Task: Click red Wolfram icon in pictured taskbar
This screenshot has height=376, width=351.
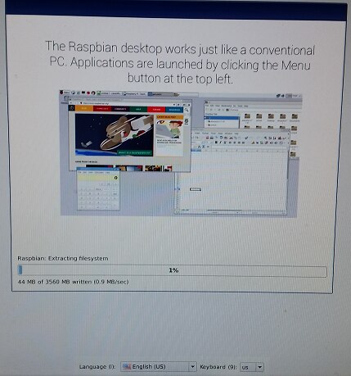Action: click(88, 93)
